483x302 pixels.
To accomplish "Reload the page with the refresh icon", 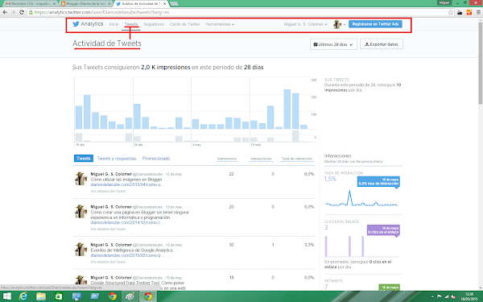I will click(22, 12).
